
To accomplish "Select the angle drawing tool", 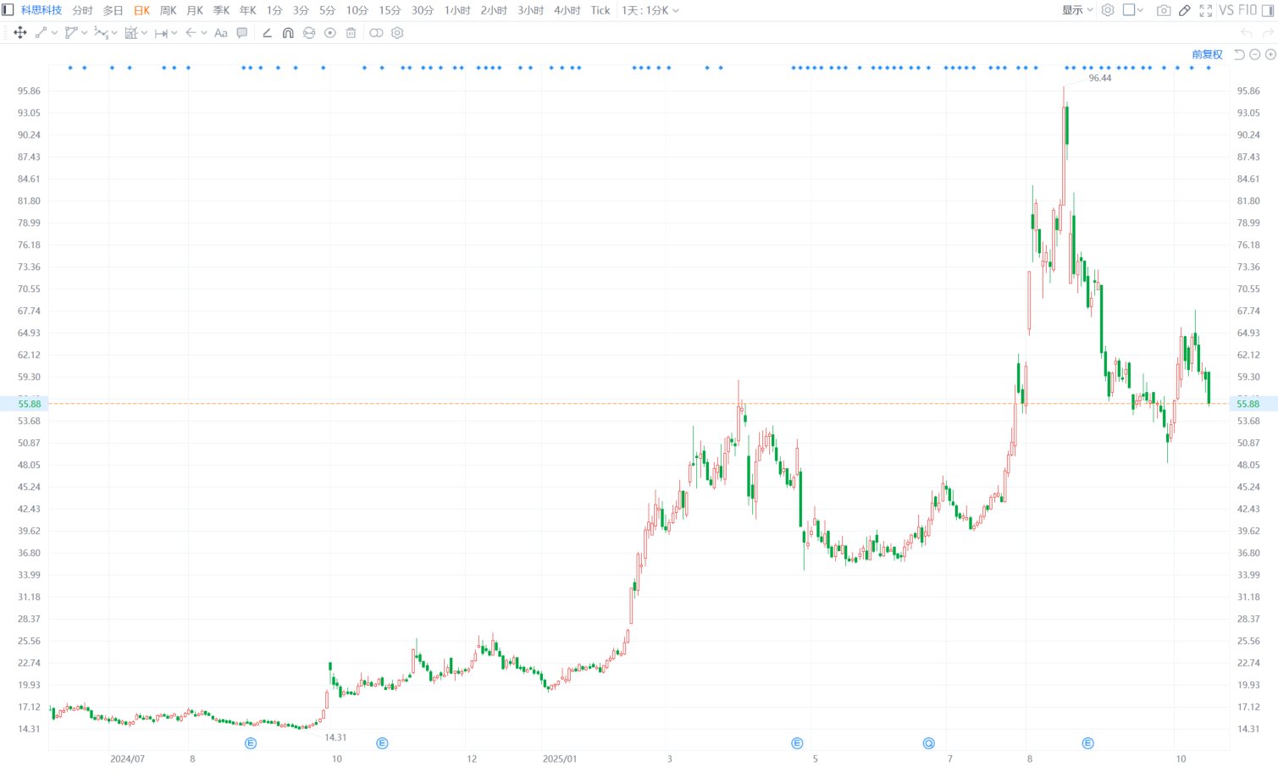I will pyautogui.click(x=267, y=33).
